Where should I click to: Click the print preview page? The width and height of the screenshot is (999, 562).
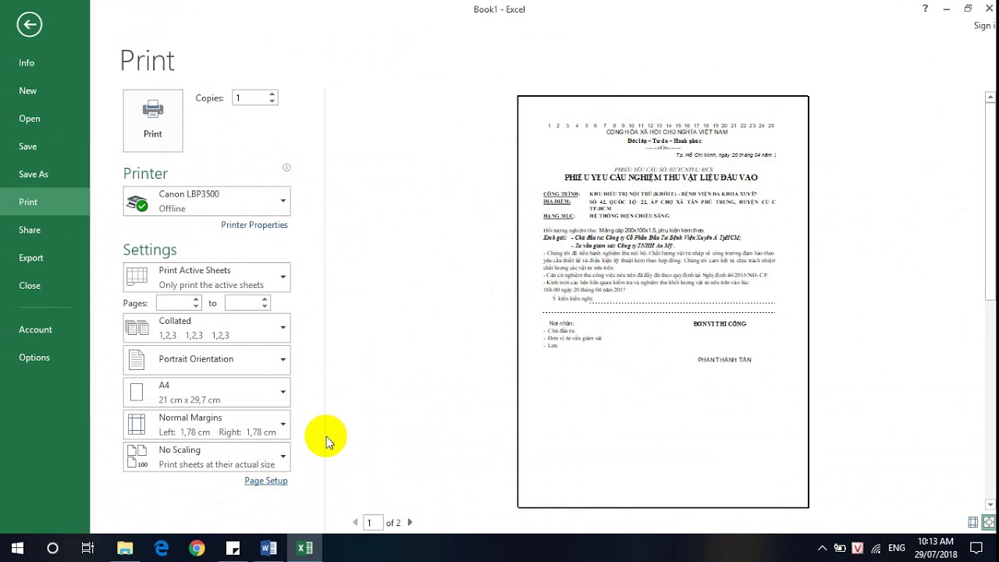point(663,301)
